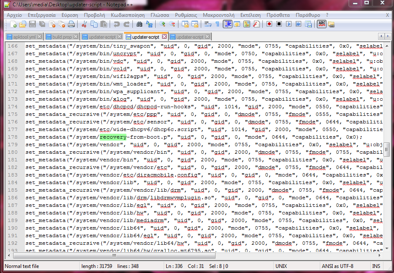Image resolution: width=394 pixels, height=273 pixels.
Task: Close the apktool.yml tab
Action: pos(40,37)
